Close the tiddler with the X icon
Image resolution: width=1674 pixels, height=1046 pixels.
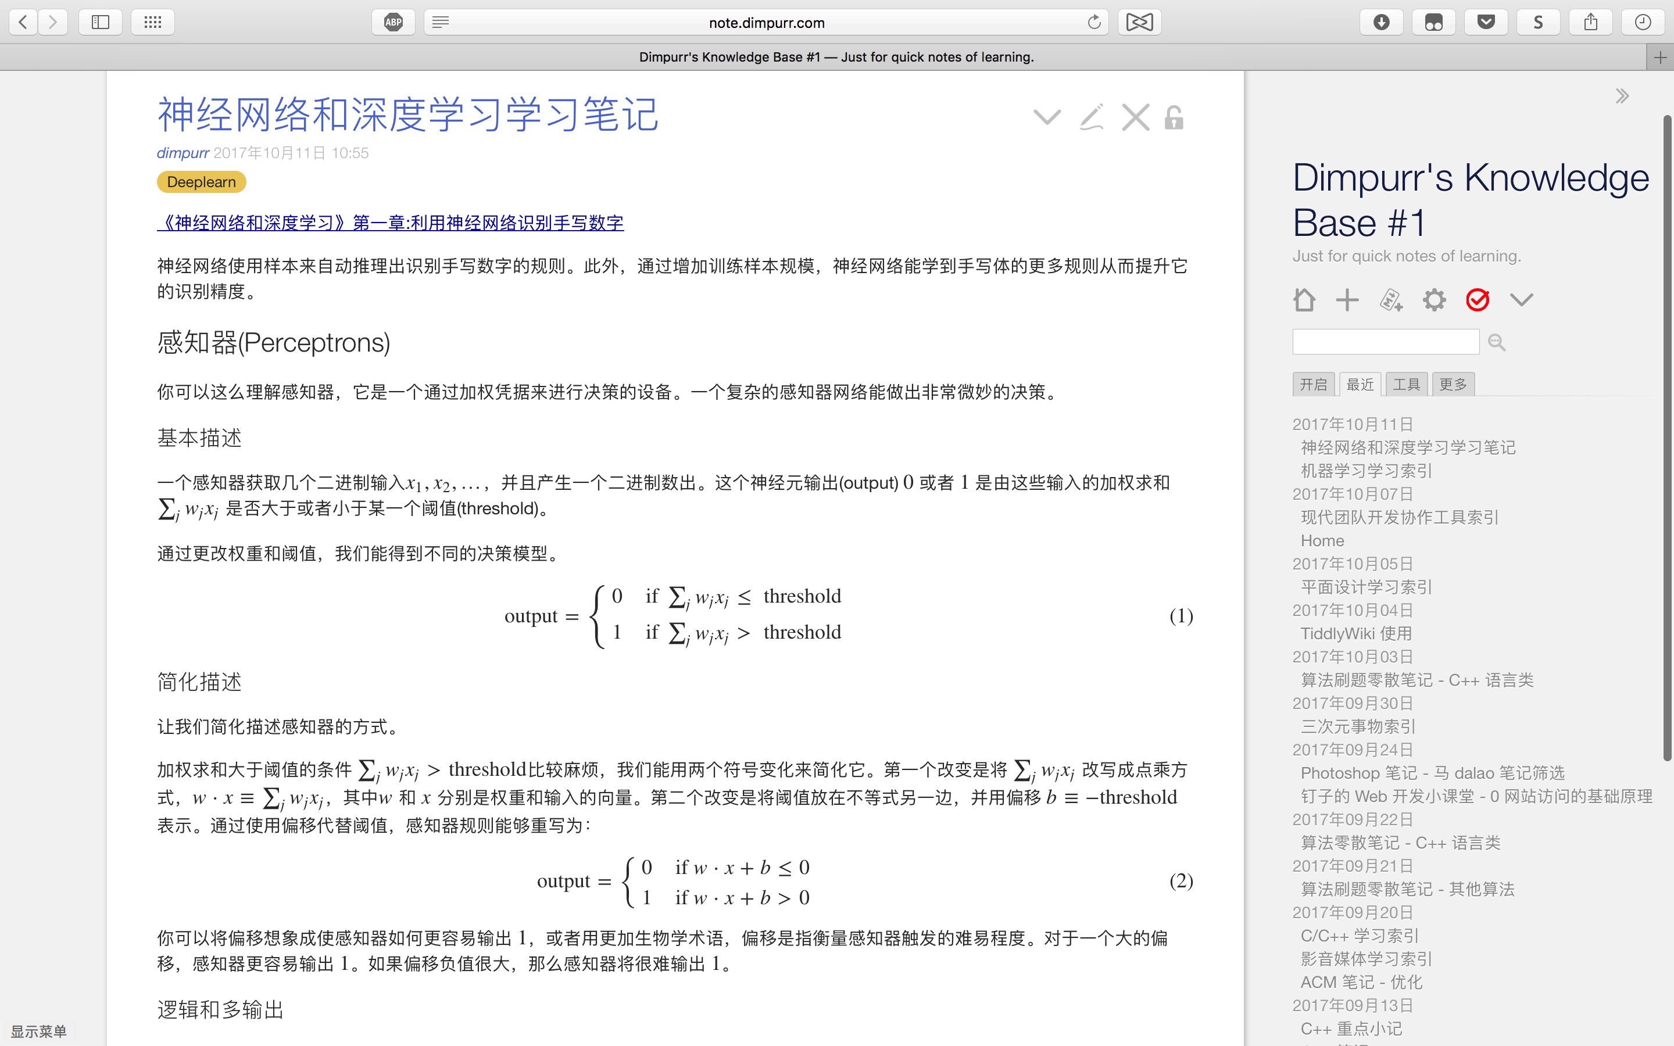1135,117
